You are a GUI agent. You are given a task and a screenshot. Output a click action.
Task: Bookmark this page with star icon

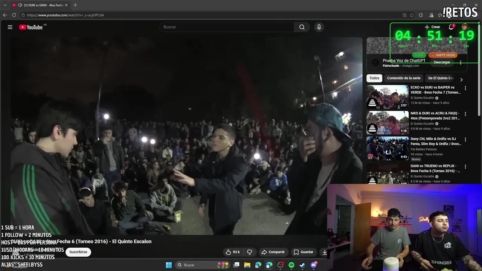point(412,15)
